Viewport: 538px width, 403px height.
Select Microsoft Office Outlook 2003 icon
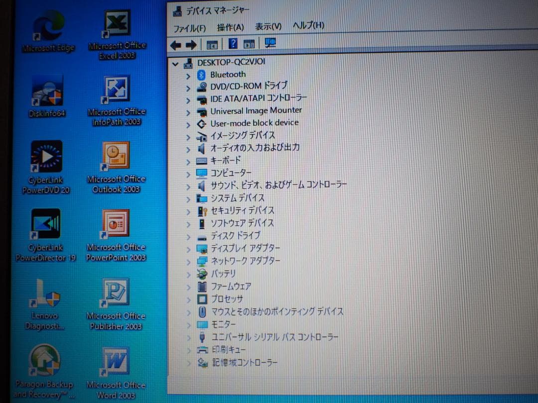tap(116, 167)
